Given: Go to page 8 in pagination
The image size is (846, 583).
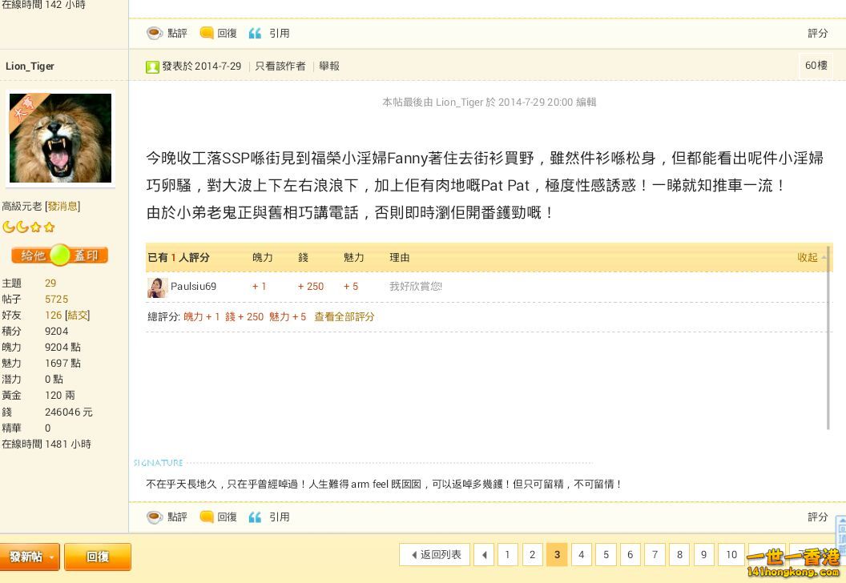Looking at the screenshot, I should pyautogui.click(x=679, y=554).
